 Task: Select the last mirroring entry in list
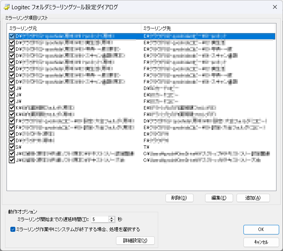77,160
